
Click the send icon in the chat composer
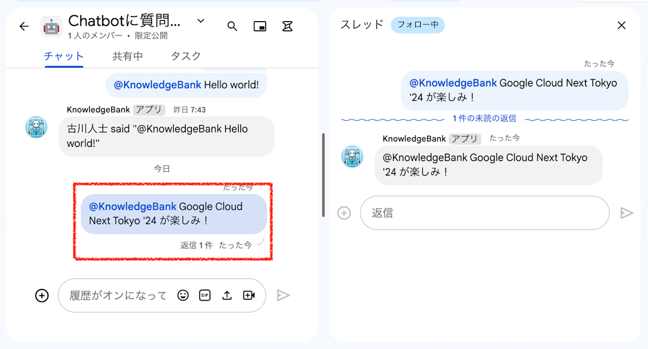tap(283, 295)
